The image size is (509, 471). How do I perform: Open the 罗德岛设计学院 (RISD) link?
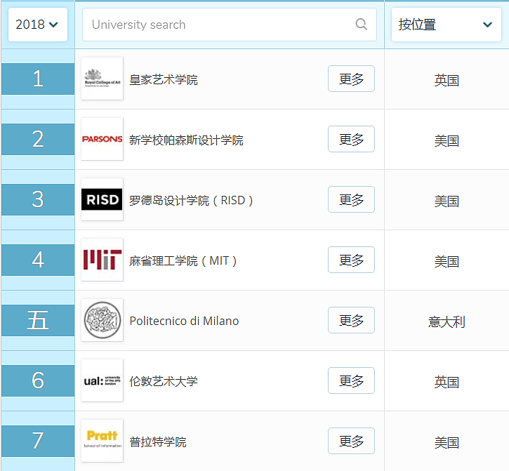click(191, 200)
